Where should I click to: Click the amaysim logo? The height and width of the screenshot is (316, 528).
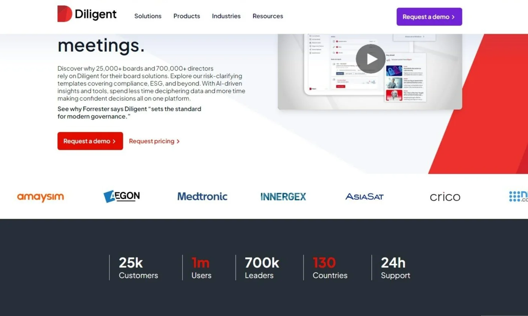click(x=40, y=197)
